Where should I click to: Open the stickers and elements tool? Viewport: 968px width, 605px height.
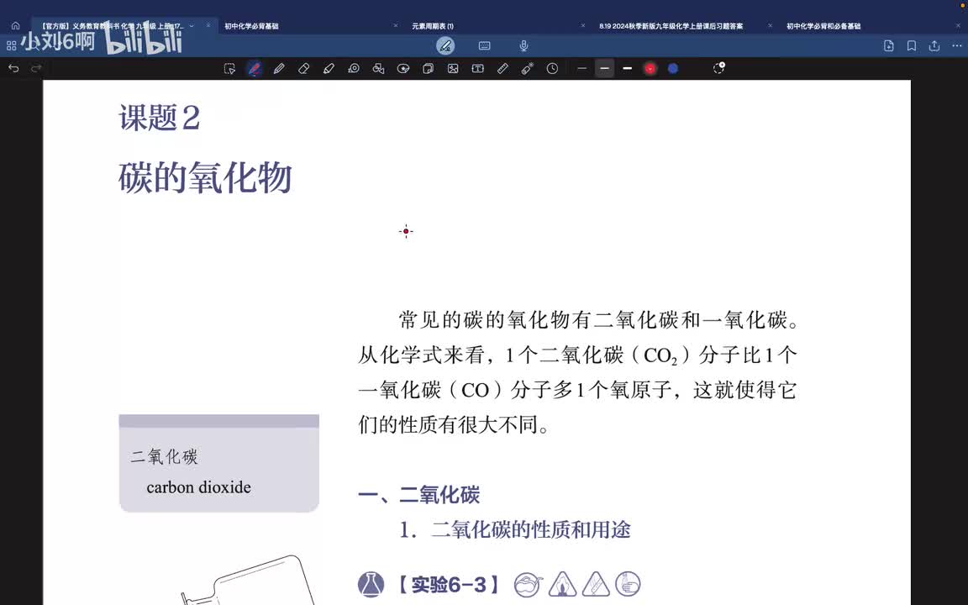(403, 69)
